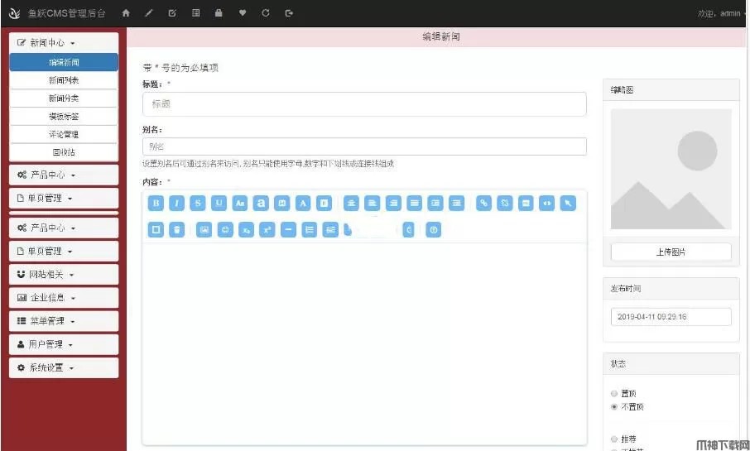Image resolution: width=750 pixels, height=451 pixels.
Task: Expand the 网站相关 sidebar menu
Action: click(x=64, y=275)
